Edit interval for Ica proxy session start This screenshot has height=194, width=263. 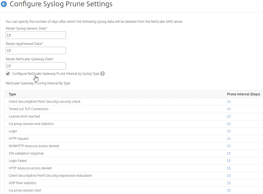coord(229,190)
